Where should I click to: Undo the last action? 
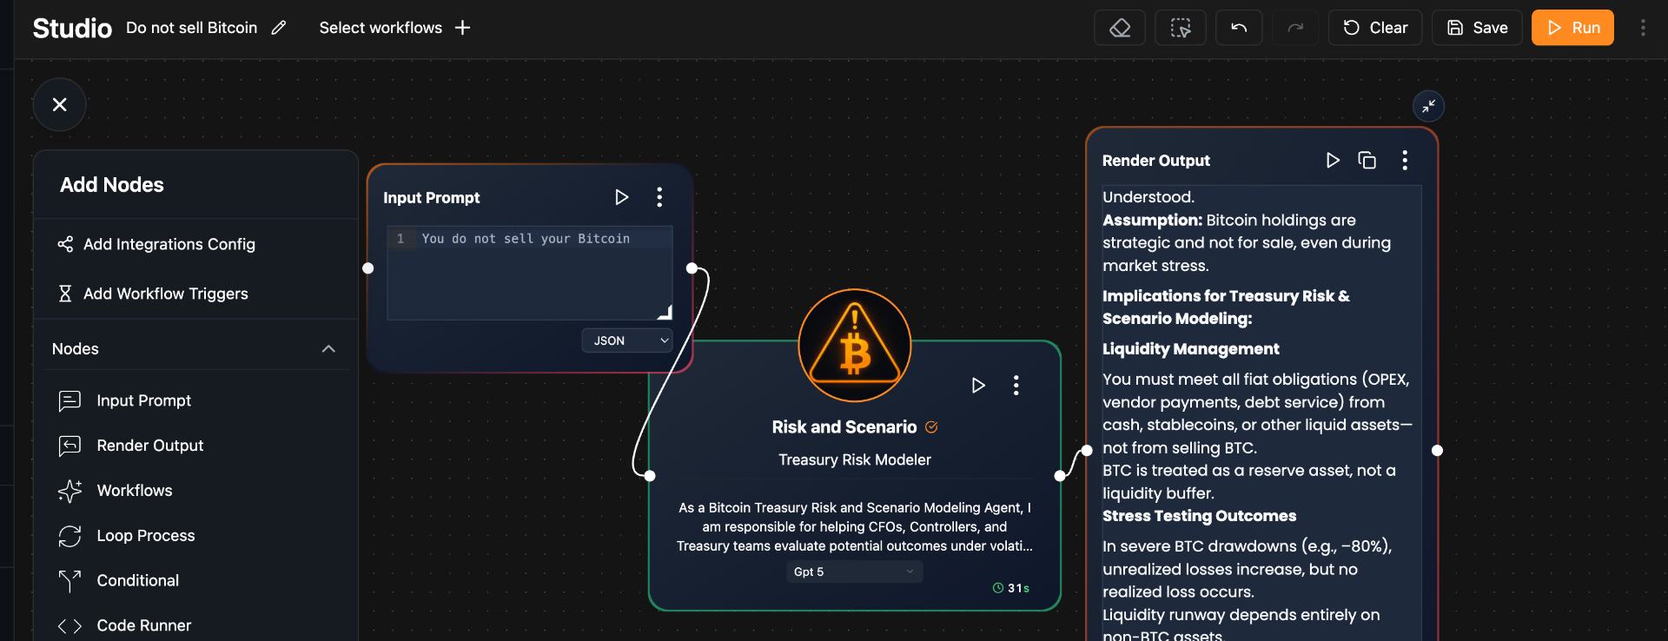(1239, 28)
